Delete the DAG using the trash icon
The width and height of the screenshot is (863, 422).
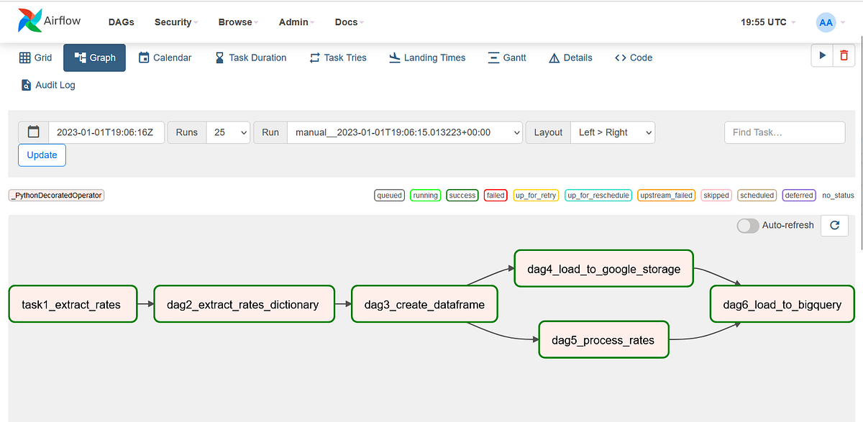tap(843, 55)
